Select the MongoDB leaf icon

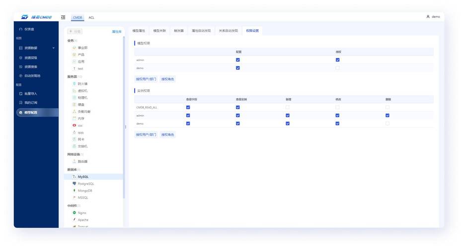75,190
